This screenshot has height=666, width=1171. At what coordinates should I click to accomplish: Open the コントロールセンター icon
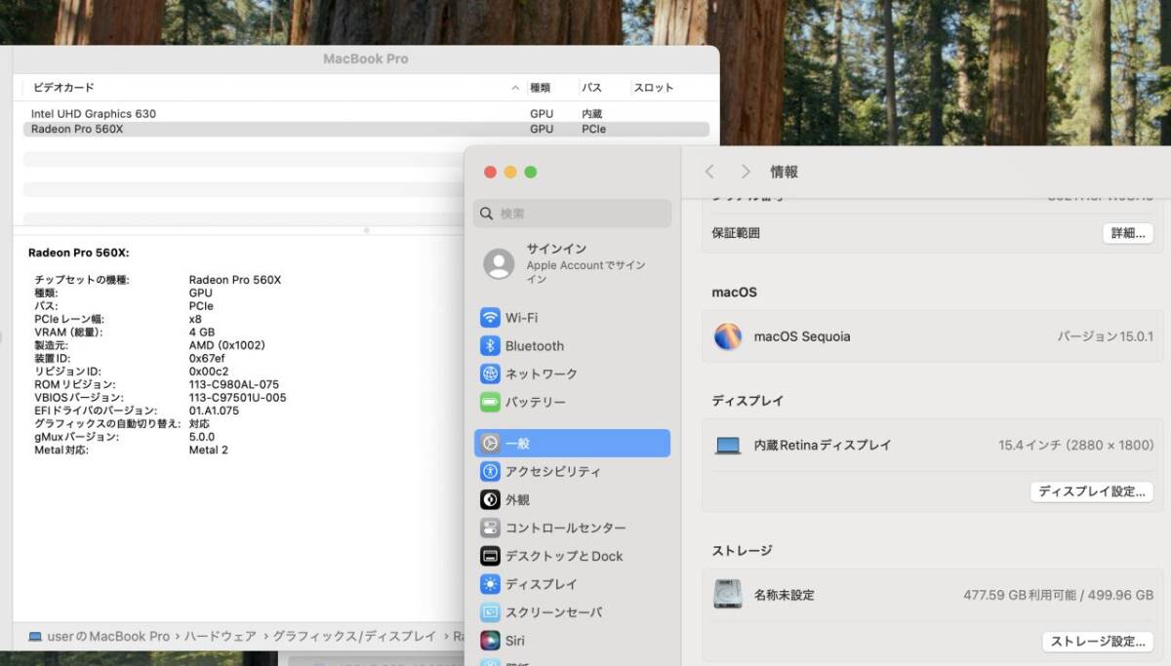coord(490,528)
